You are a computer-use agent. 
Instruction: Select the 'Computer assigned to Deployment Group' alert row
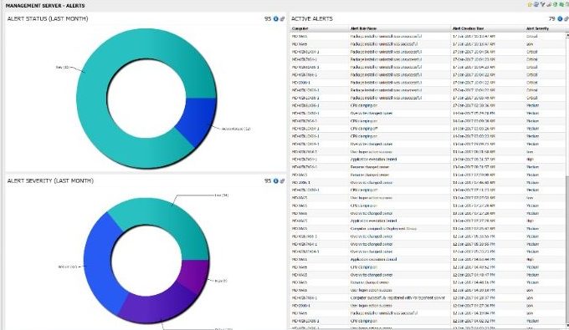[x=428, y=229]
